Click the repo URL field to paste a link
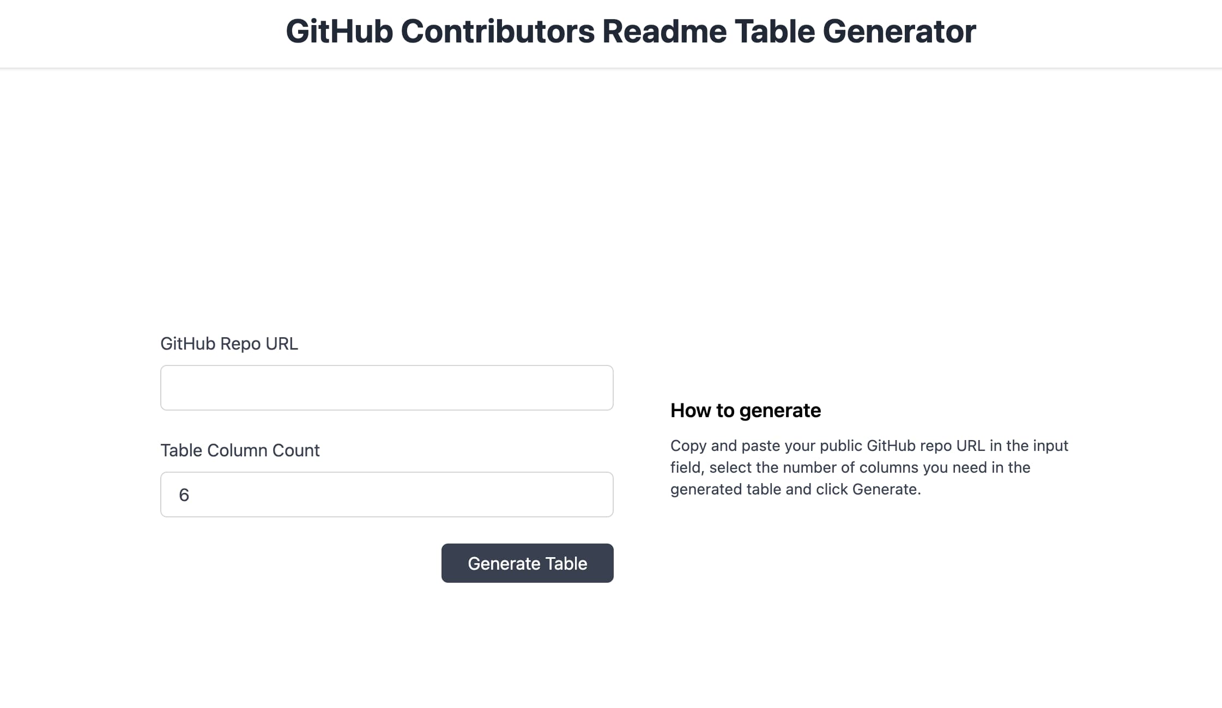This screenshot has width=1222, height=708. (386, 387)
